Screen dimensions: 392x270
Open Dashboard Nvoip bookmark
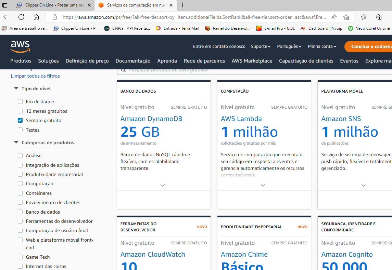click(x=321, y=28)
